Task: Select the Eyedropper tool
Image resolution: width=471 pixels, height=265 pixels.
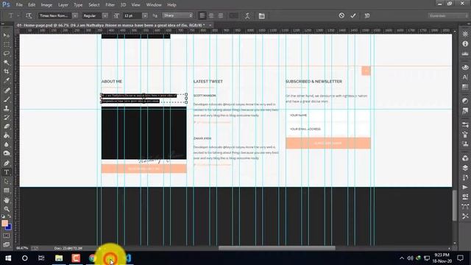Action: pyautogui.click(x=7, y=80)
